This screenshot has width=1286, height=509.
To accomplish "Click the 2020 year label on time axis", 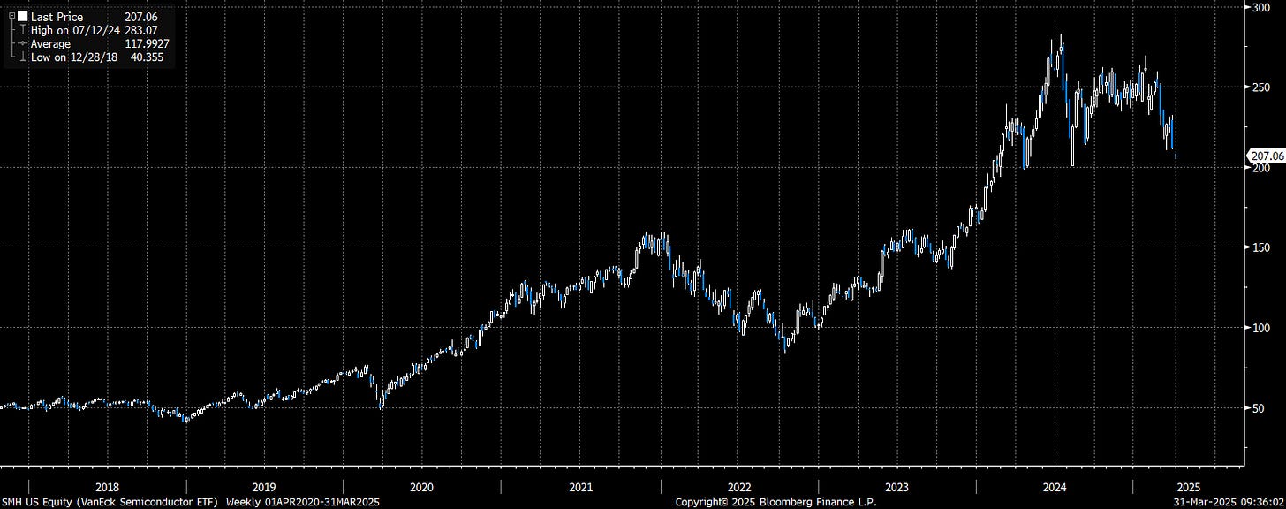I will point(421,487).
